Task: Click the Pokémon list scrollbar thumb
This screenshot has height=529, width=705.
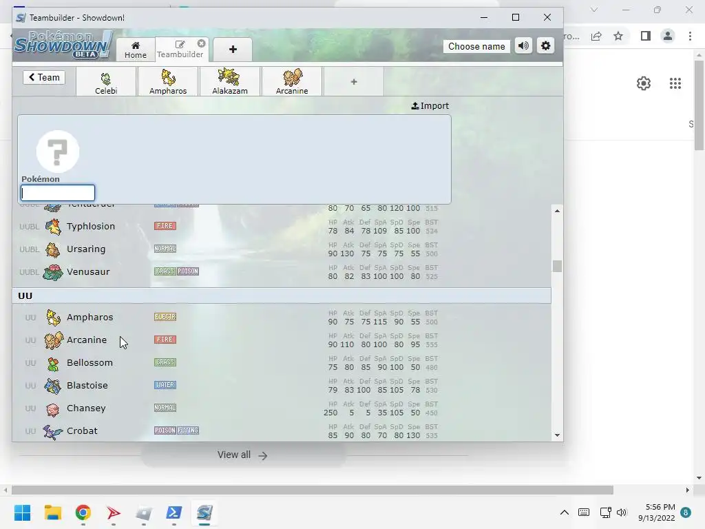Action: tap(557, 267)
